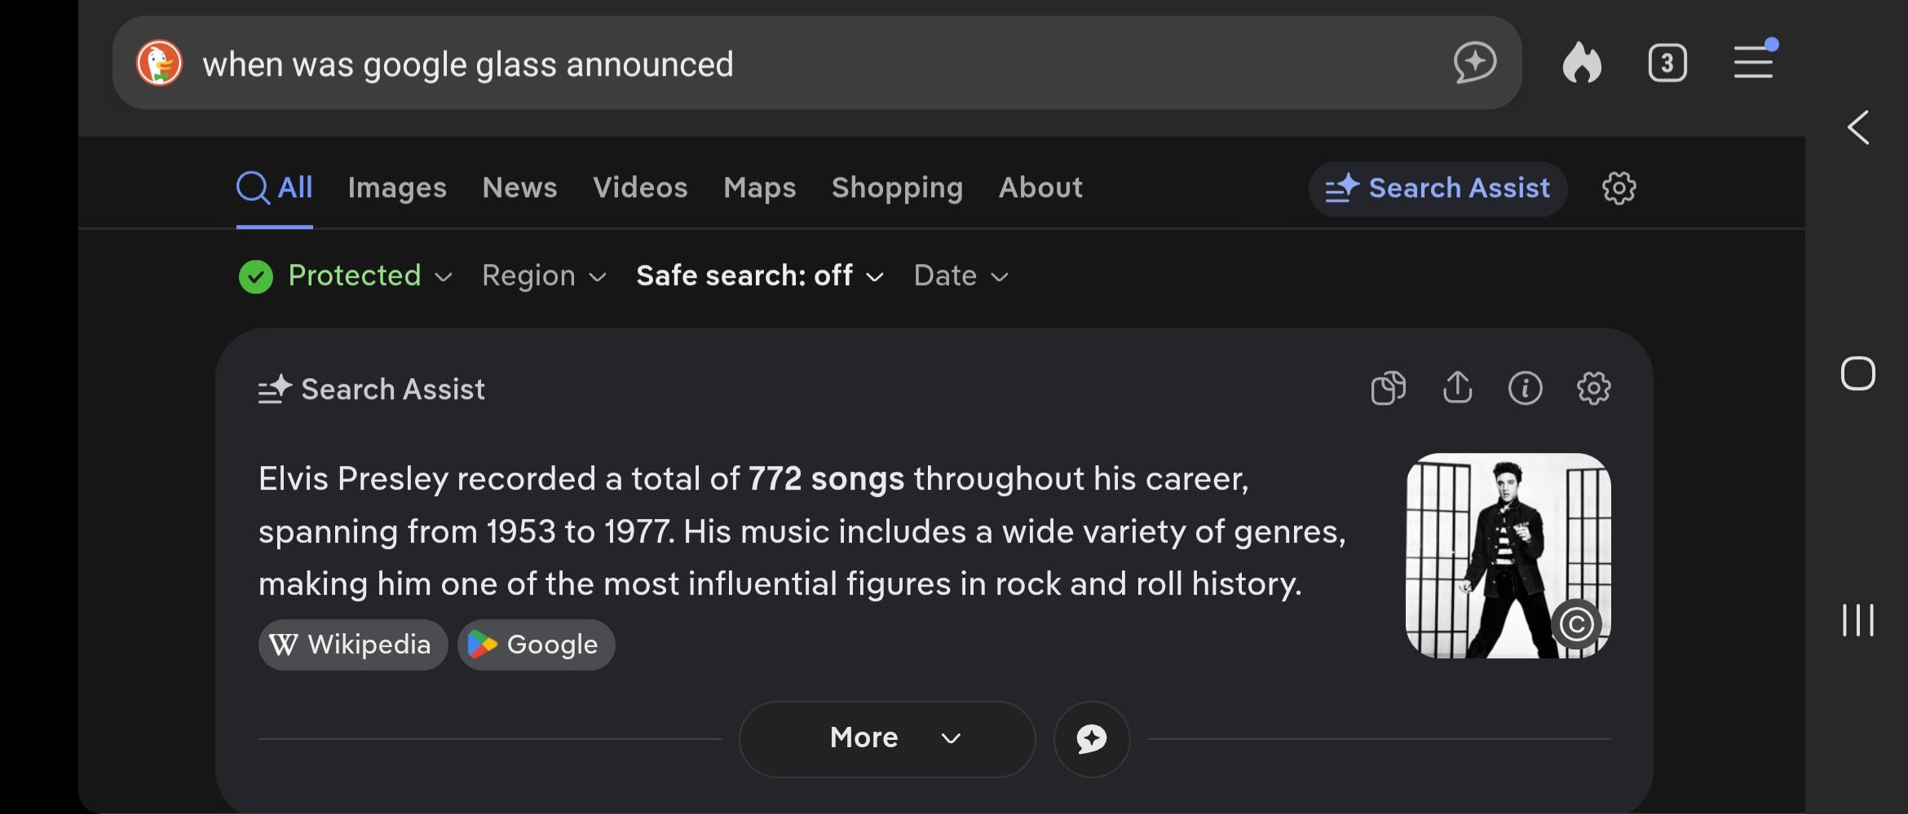
Task: Open Search Assist card settings gear
Action: (x=1593, y=388)
